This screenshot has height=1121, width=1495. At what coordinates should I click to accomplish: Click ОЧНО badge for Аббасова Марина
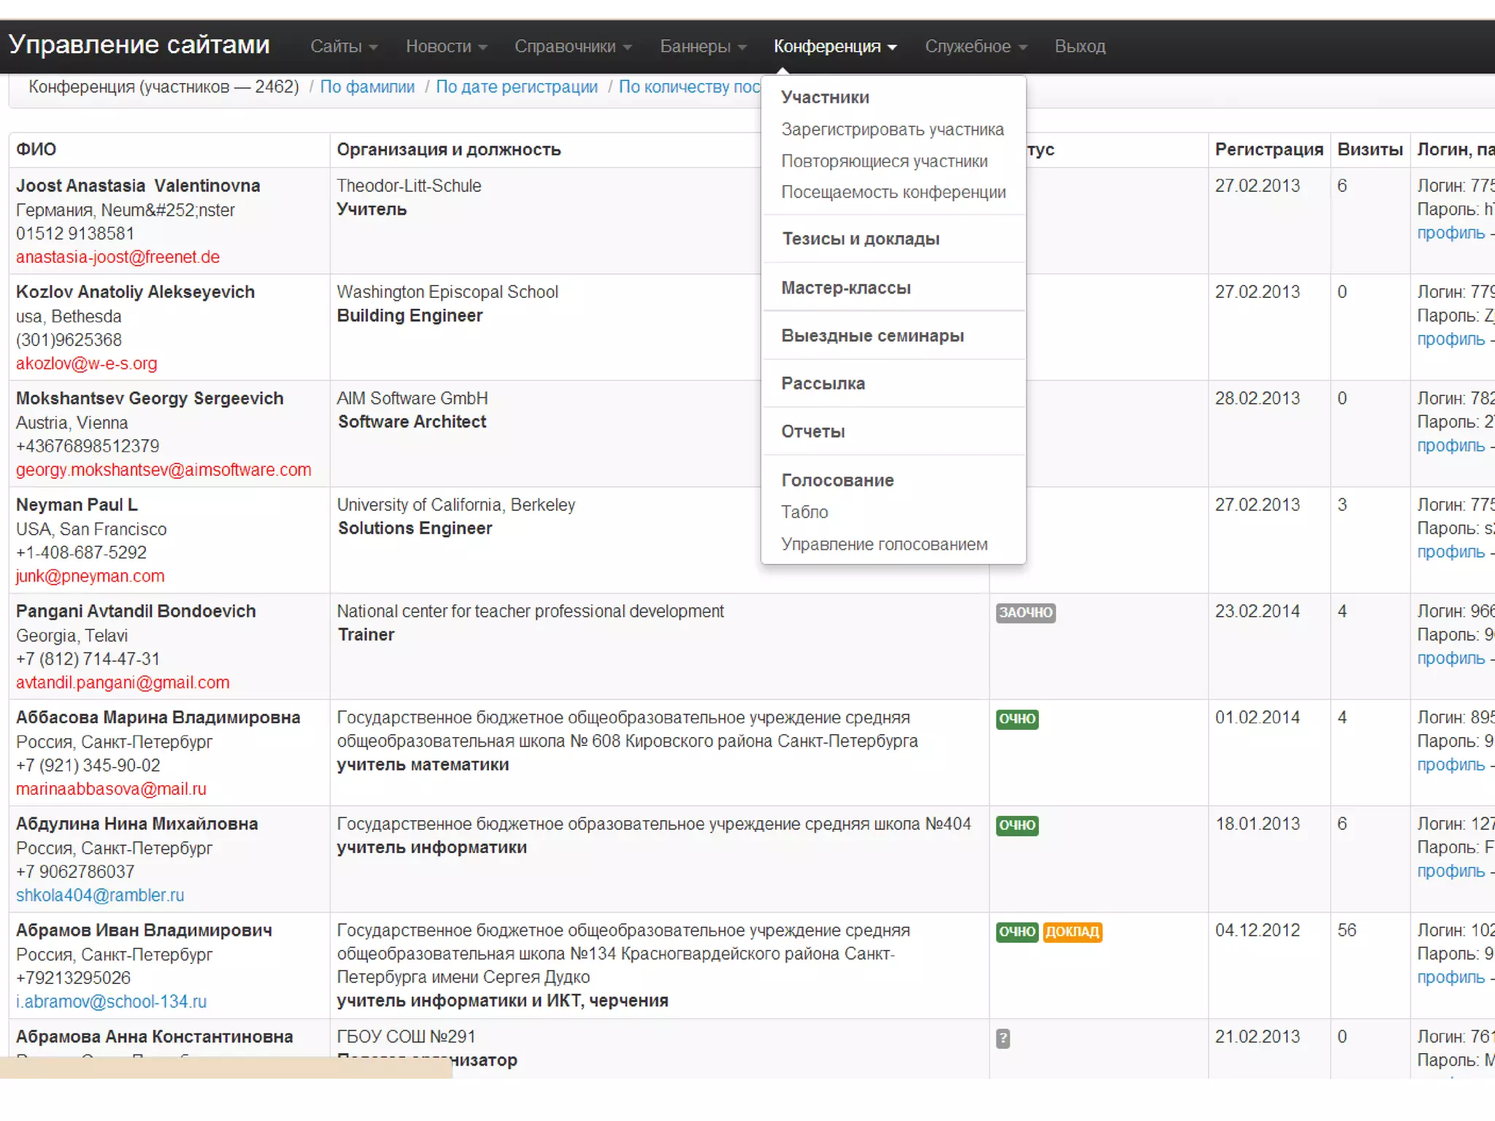tap(1017, 719)
